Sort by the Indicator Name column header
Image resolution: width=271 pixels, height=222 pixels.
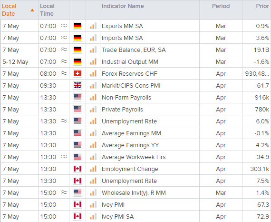point(123,6)
